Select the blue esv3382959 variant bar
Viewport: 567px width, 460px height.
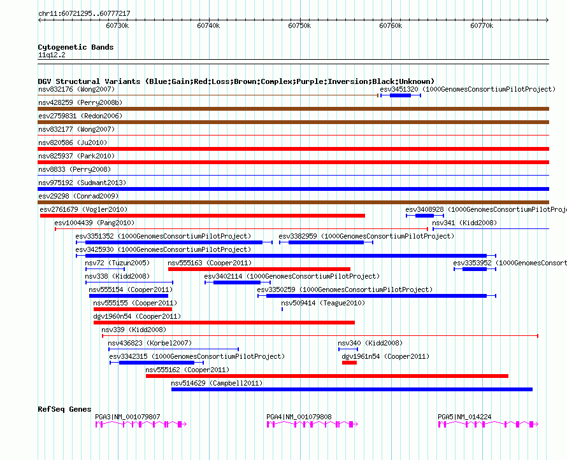326,242
